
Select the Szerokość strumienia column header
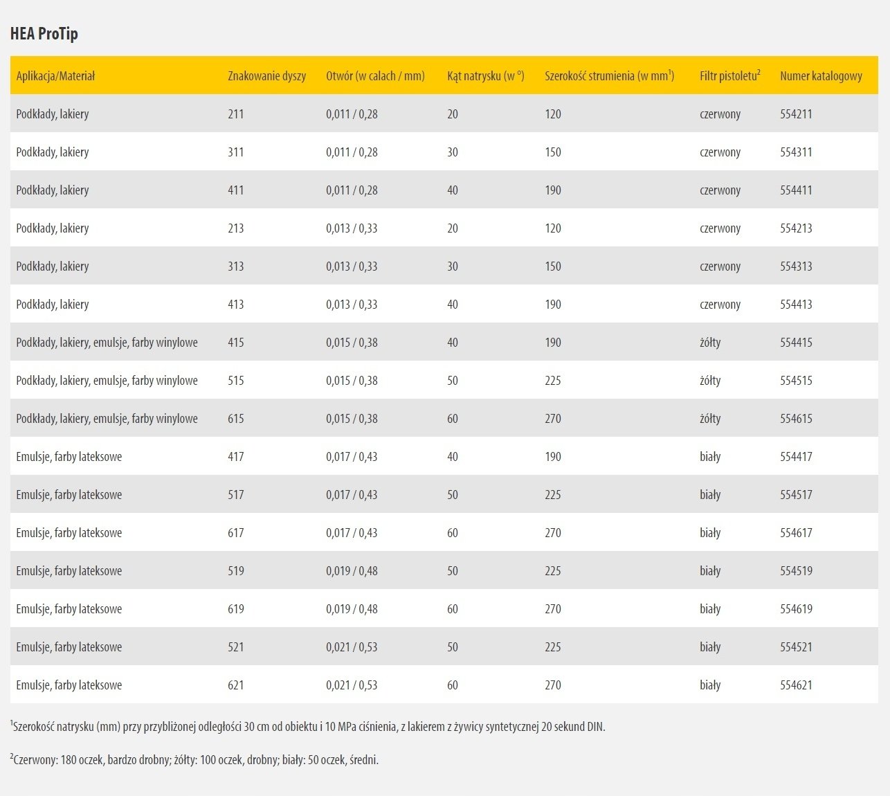pos(610,76)
